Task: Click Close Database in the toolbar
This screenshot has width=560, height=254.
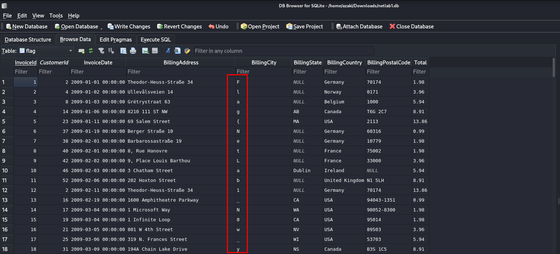Action: coord(411,27)
